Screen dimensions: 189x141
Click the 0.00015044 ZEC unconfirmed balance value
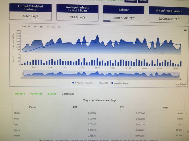click(x=169, y=19)
